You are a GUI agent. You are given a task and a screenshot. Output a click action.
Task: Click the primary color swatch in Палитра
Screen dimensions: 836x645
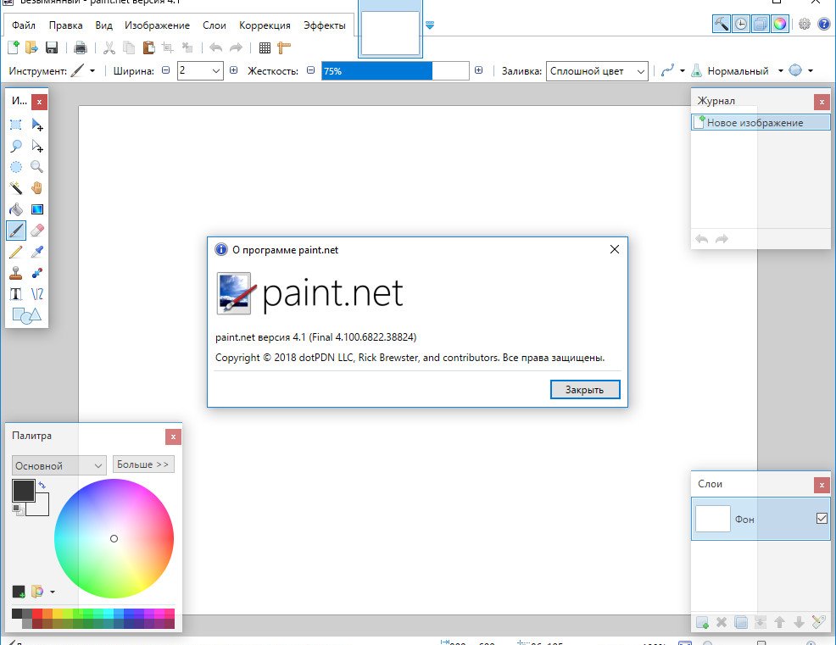[23, 490]
